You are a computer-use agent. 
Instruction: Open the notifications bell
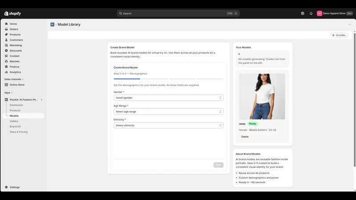point(311,13)
